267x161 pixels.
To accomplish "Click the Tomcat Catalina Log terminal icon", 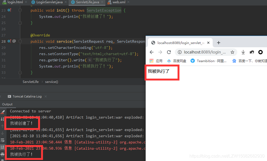I will click(9, 96).
